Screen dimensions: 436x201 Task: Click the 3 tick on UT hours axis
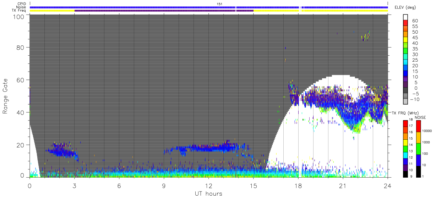(74, 186)
